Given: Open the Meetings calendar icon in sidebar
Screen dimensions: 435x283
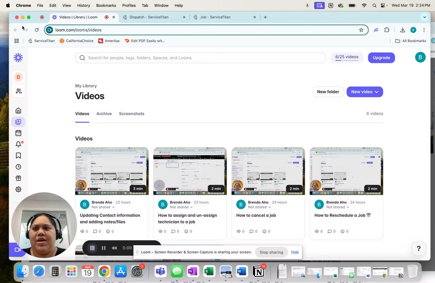Looking at the screenshot, I should (18, 133).
